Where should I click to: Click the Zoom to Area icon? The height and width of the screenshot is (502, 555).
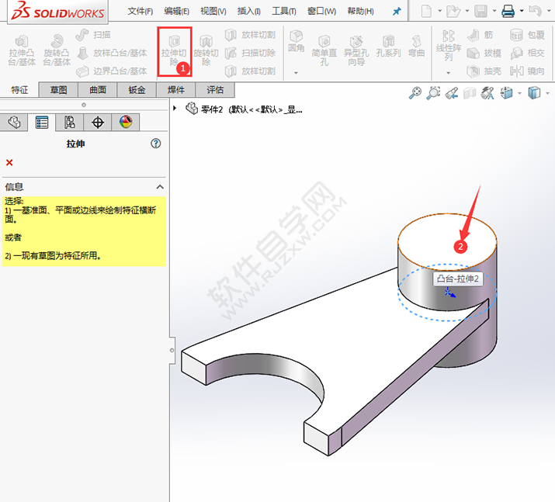(433, 93)
